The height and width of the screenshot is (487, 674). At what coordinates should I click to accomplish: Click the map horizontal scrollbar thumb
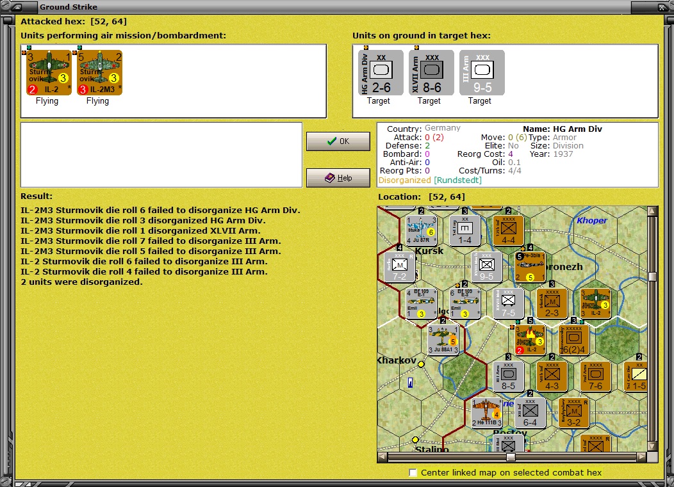click(x=511, y=457)
